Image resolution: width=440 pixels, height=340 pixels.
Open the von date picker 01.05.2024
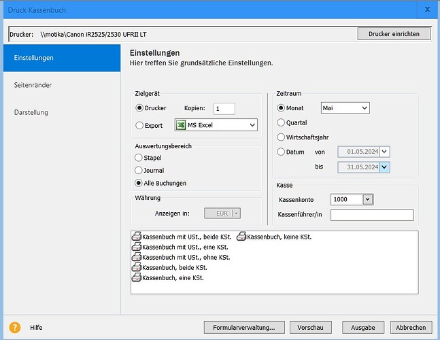click(x=384, y=152)
